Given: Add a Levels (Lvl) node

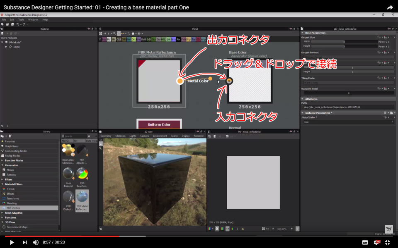Looking at the screenshot, I should 168,40.
